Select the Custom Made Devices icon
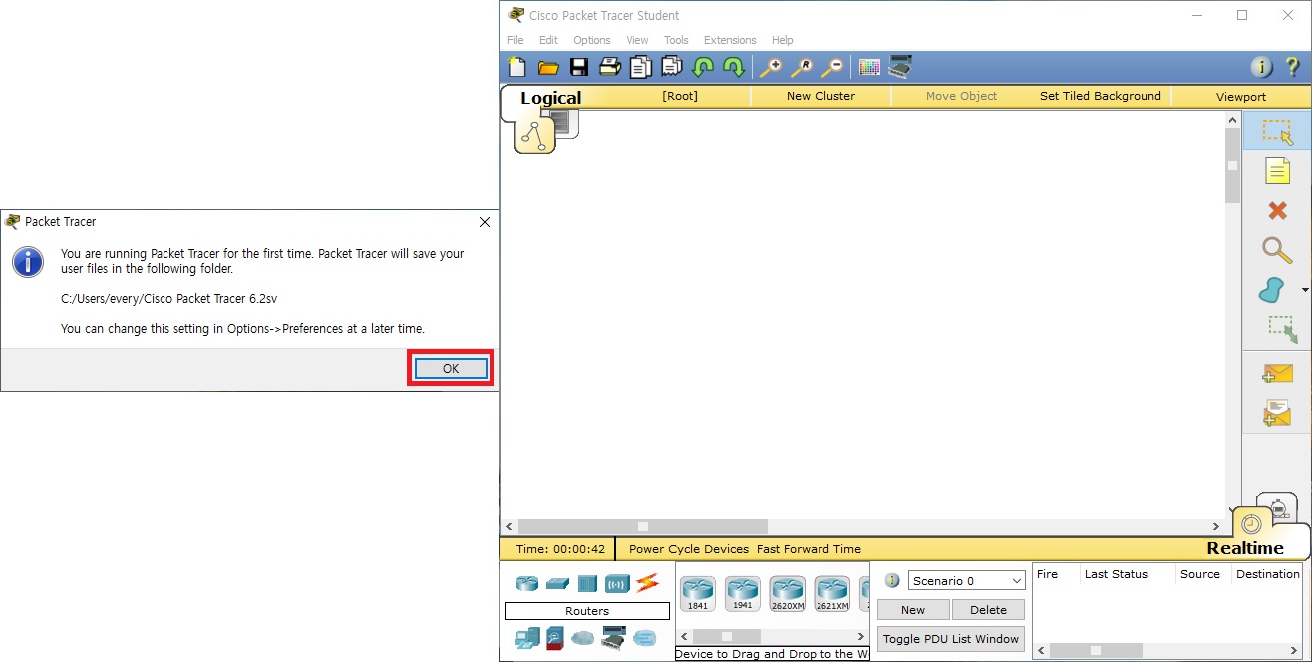Screen dimensions: 1312x662 613,637
